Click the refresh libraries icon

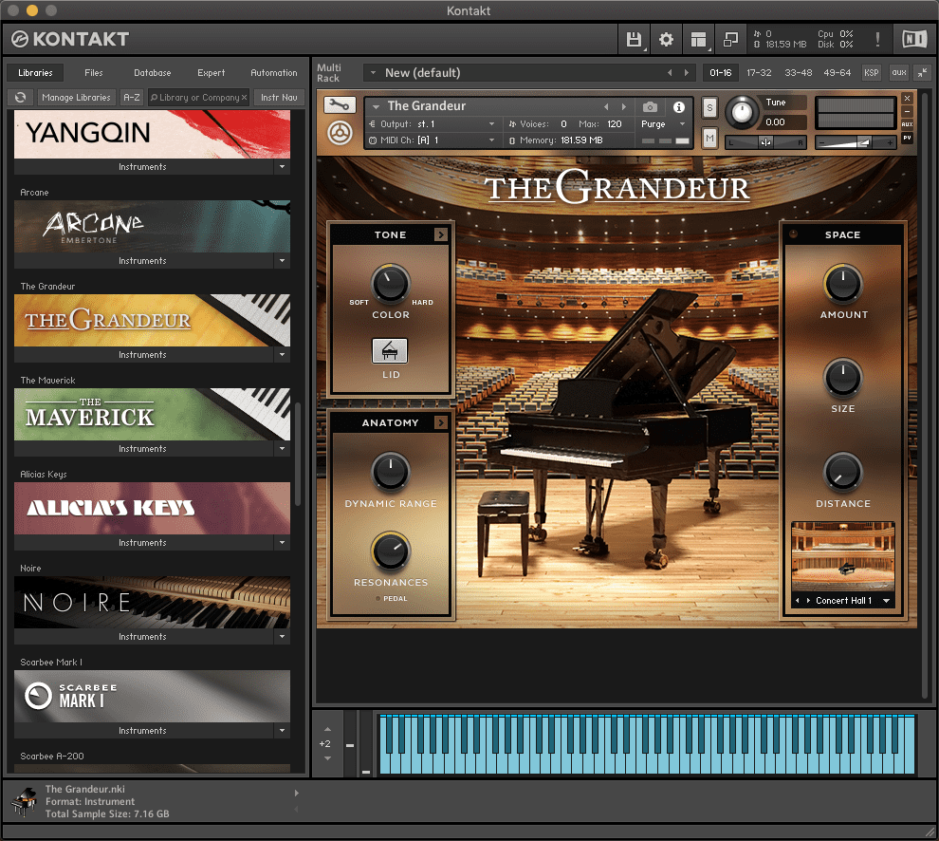20,97
